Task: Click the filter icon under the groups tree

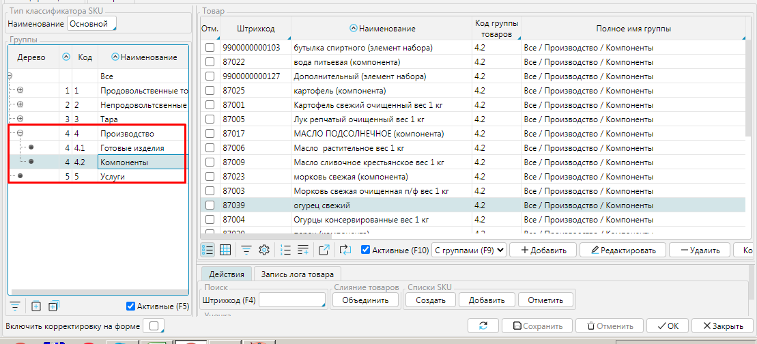Action: [x=15, y=306]
